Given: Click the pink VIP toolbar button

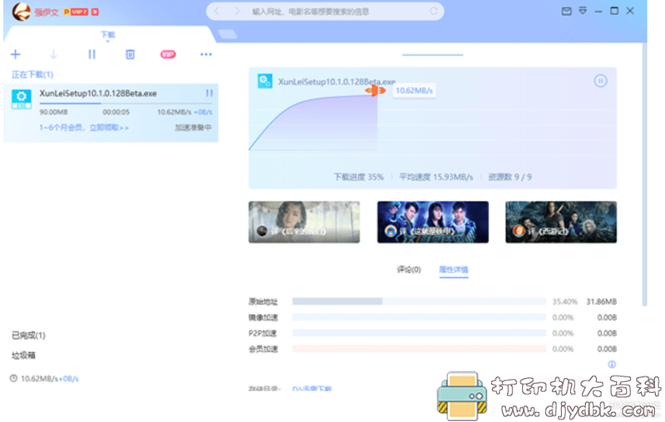Looking at the screenshot, I should tap(168, 54).
